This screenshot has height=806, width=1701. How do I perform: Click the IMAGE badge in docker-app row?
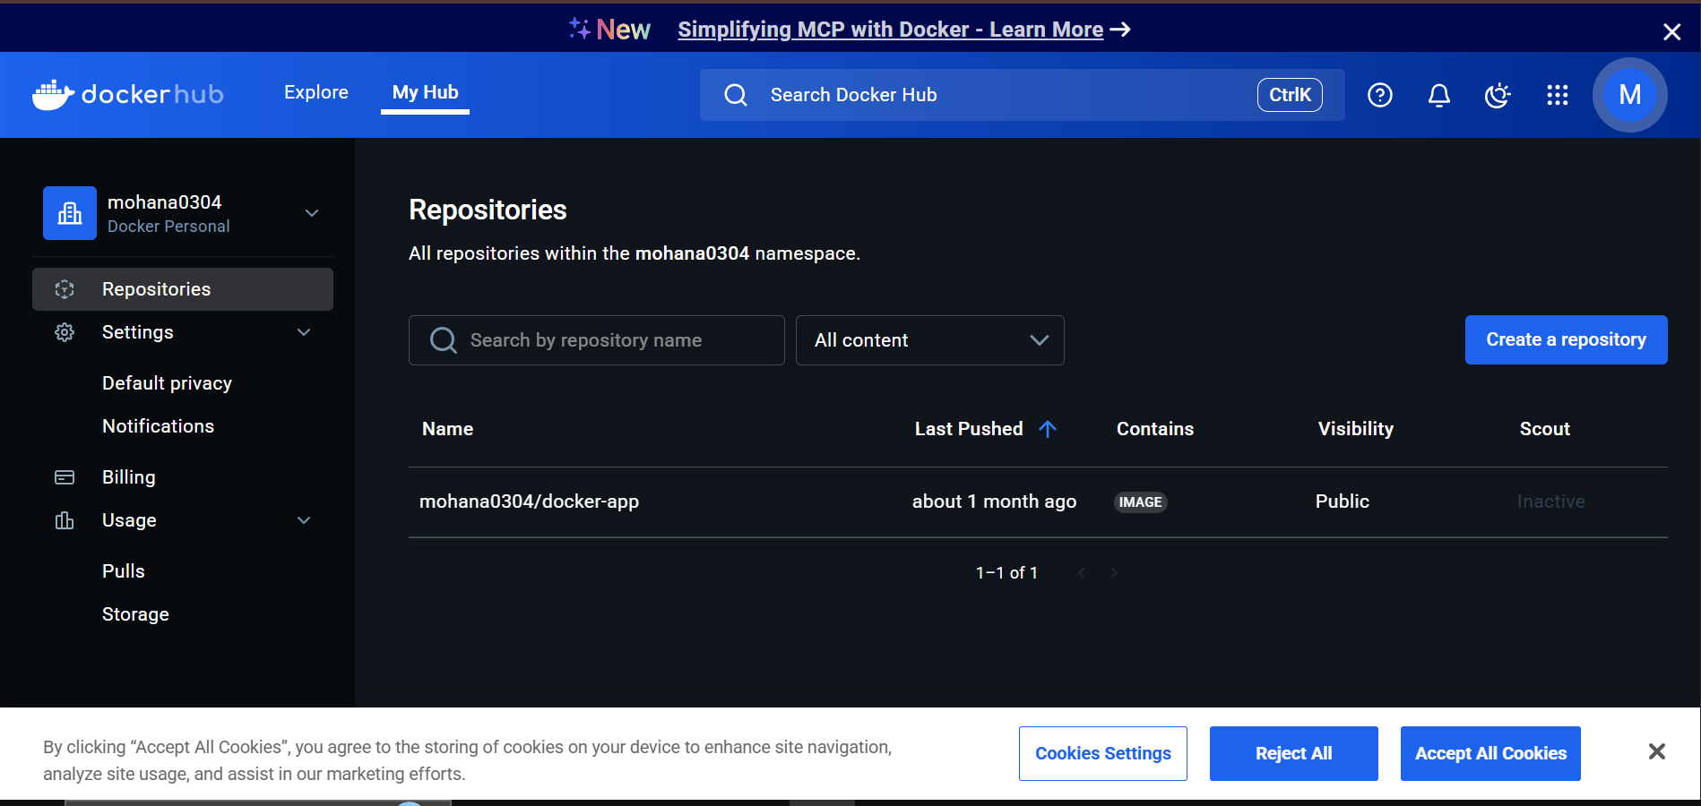[x=1140, y=502]
